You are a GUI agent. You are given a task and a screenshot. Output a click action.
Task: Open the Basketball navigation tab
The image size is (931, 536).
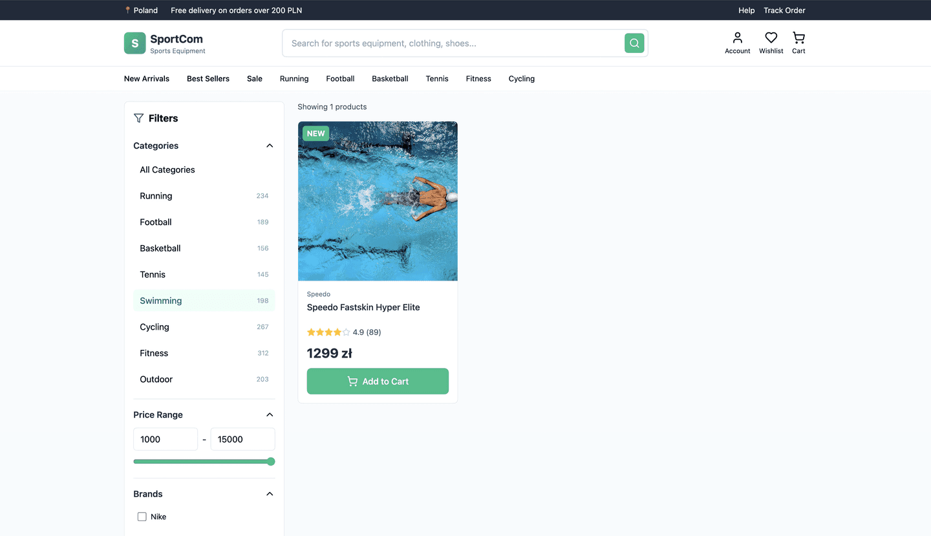click(390, 78)
